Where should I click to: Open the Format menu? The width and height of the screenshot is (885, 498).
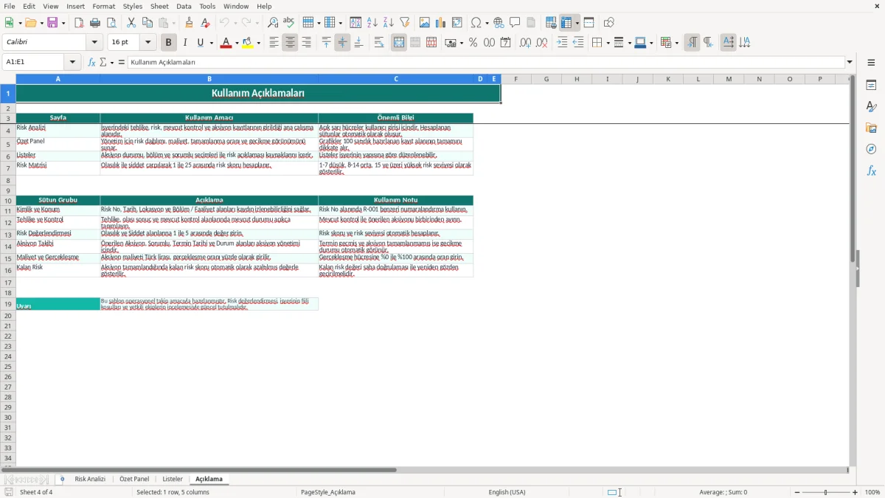[104, 6]
